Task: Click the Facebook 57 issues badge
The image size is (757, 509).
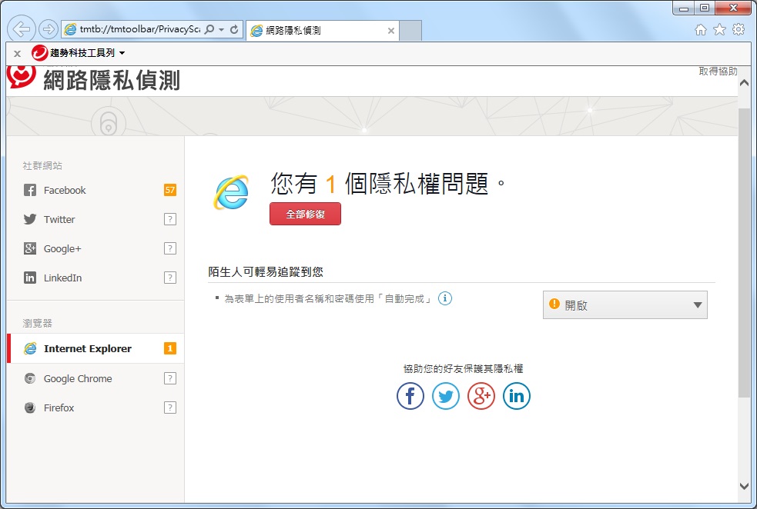Action: [170, 190]
